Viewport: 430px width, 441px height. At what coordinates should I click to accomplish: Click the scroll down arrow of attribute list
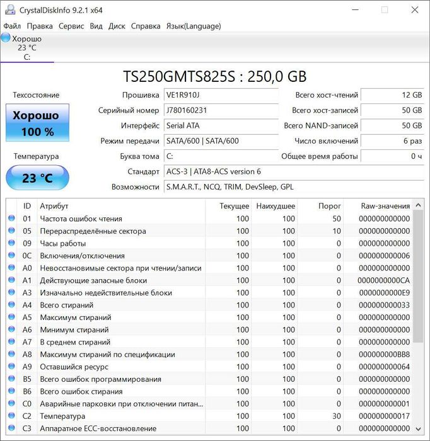[x=418, y=429]
